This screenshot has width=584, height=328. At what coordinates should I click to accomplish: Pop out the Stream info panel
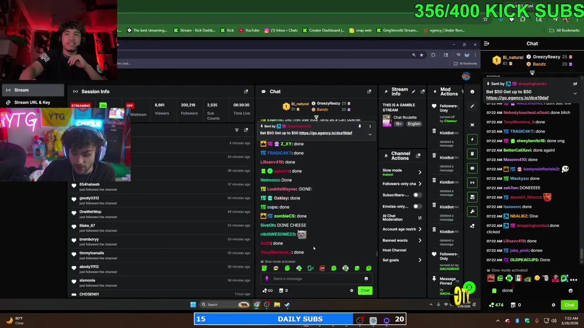(x=422, y=92)
